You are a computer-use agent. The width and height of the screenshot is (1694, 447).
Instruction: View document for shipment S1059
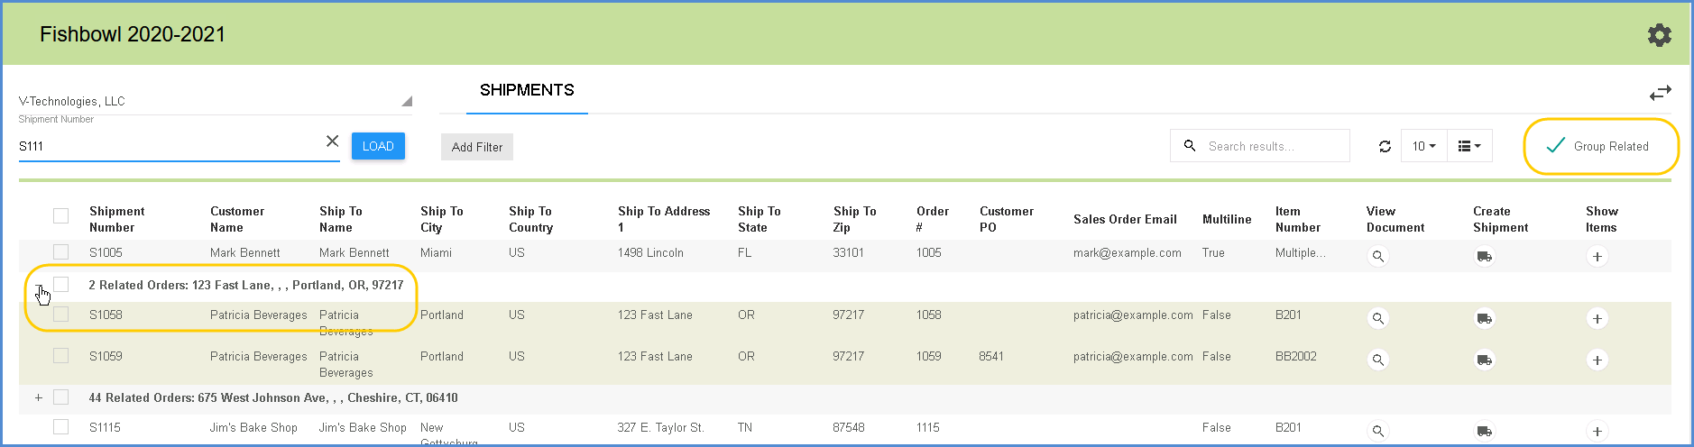click(1377, 360)
